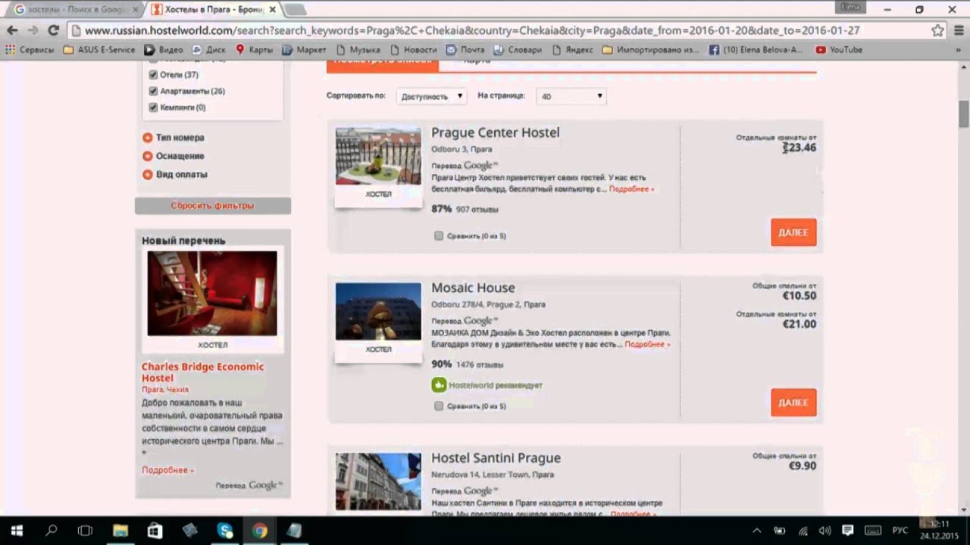Uncheck the Отели (37) filter
970x545 pixels.
[153, 75]
